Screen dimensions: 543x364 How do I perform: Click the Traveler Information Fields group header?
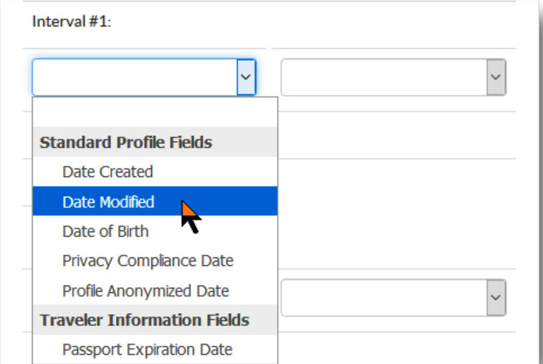coord(155,320)
